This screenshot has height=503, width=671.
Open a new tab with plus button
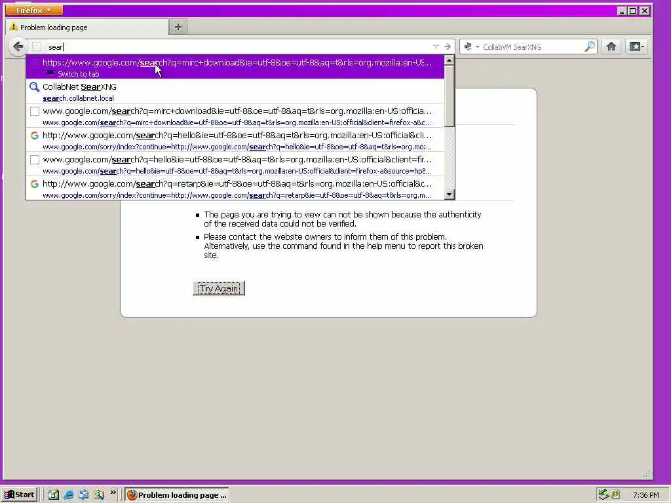pyautogui.click(x=178, y=27)
